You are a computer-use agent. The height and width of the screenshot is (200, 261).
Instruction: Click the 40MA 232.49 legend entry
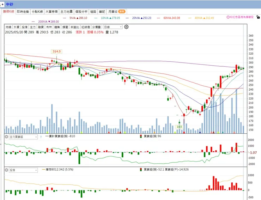tap(201, 18)
